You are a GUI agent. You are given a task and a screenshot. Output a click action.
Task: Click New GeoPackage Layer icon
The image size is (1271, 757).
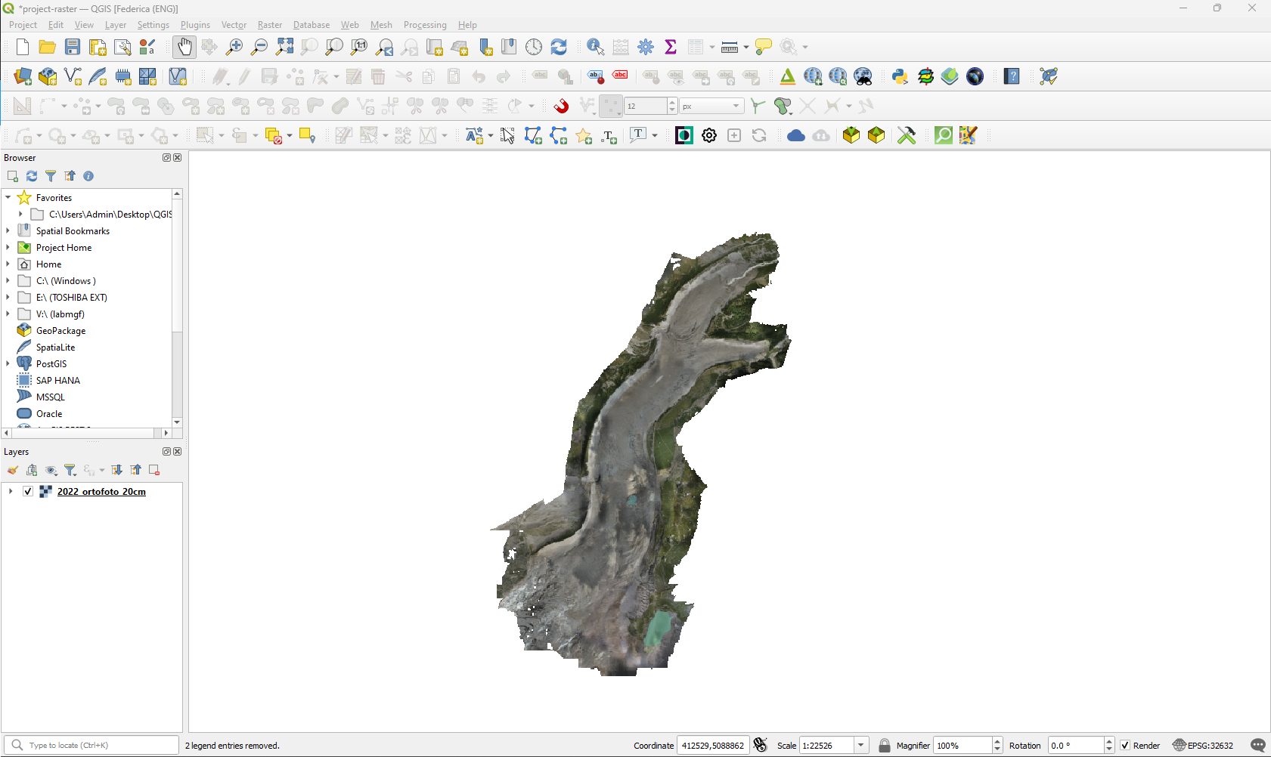tap(48, 76)
